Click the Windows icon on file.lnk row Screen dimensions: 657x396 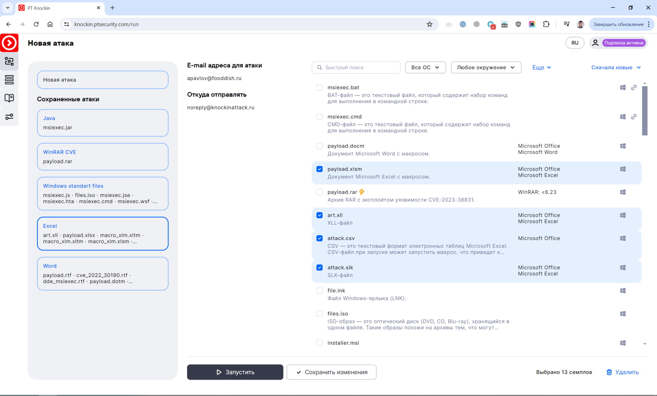[623, 291]
